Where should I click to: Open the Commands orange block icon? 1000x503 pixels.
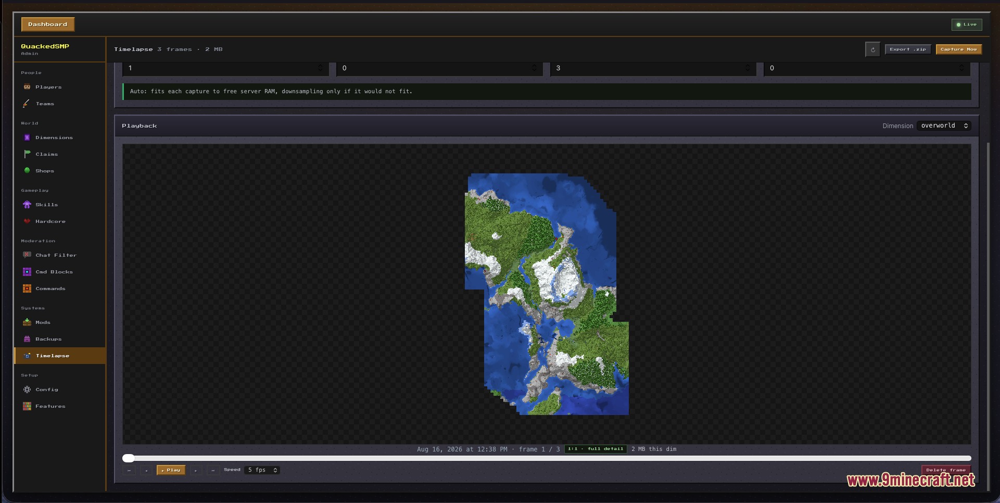(x=27, y=288)
